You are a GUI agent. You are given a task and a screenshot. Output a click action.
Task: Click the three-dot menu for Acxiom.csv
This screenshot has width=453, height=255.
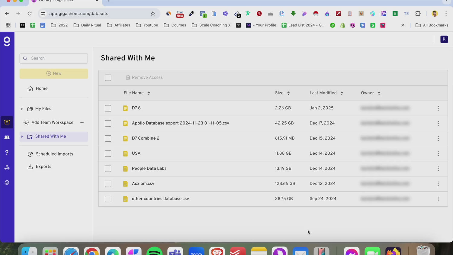tap(438, 184)
